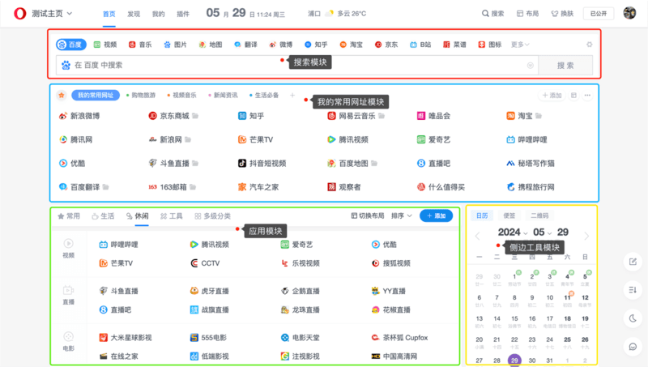The height and width of the screenshot is (367, 648).
Task: Click the blue 添加 button
Action: coord(436,216)
